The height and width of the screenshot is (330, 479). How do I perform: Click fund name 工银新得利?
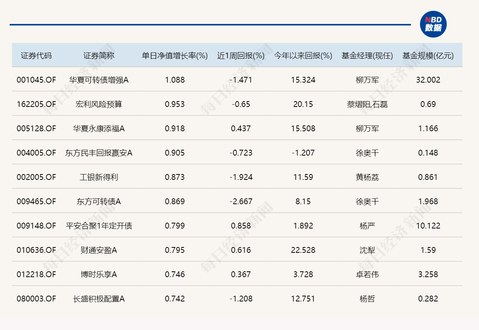click(x=99, y=177)
